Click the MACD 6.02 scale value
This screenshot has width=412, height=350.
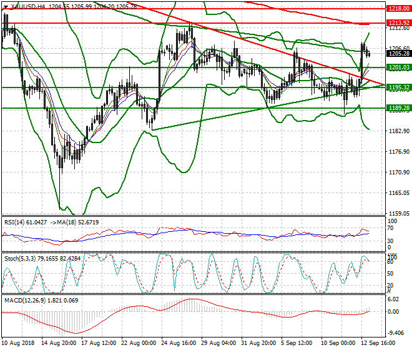393,299
